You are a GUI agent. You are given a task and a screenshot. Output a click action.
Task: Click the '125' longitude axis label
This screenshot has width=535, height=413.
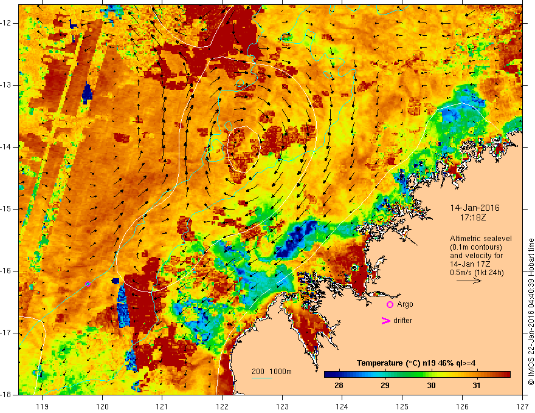click(x=402, y=406)
